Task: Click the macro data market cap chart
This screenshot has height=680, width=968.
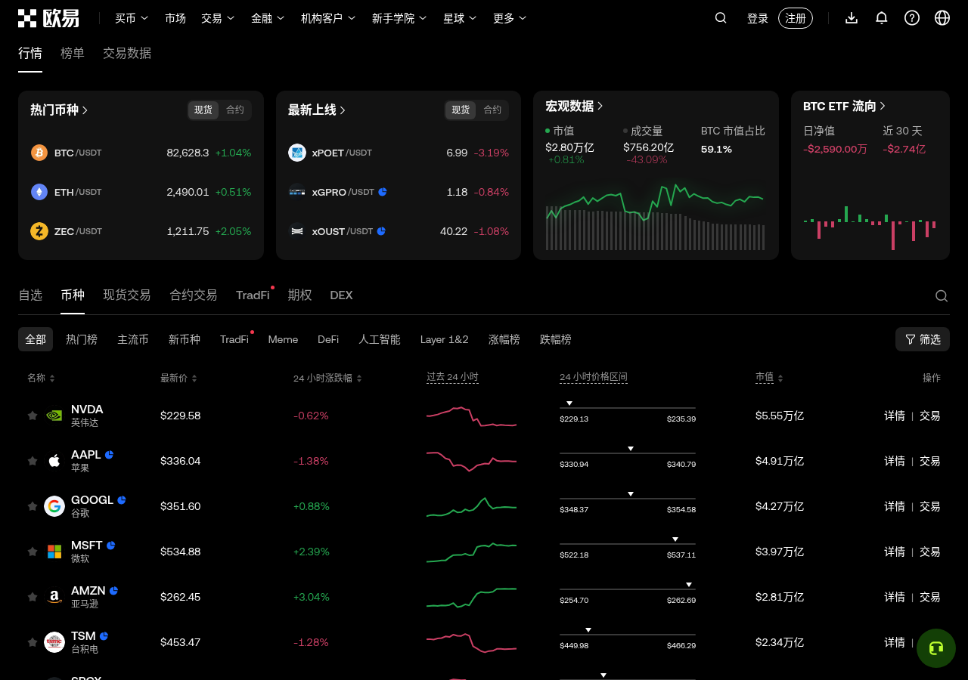Action: [x=656, y=216]
